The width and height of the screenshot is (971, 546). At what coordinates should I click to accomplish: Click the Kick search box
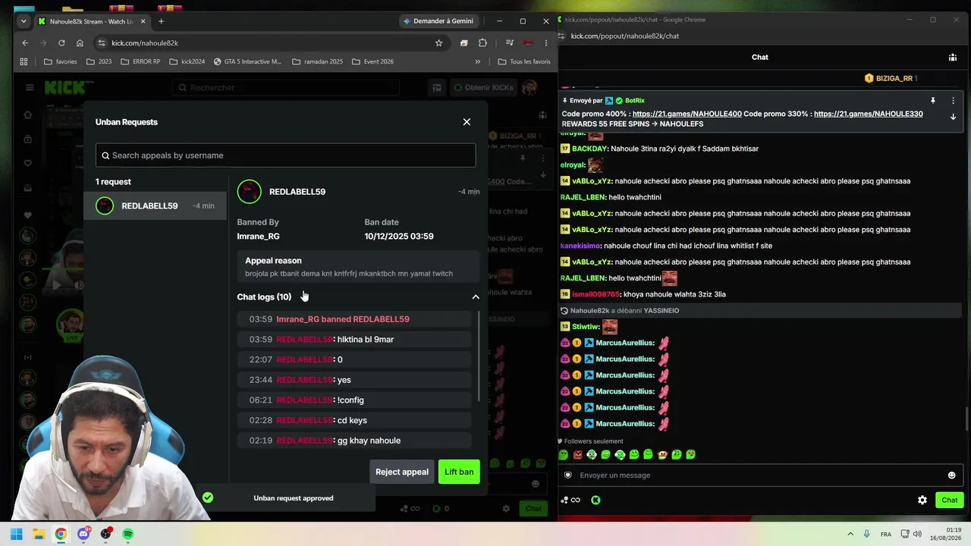[285, 88]
